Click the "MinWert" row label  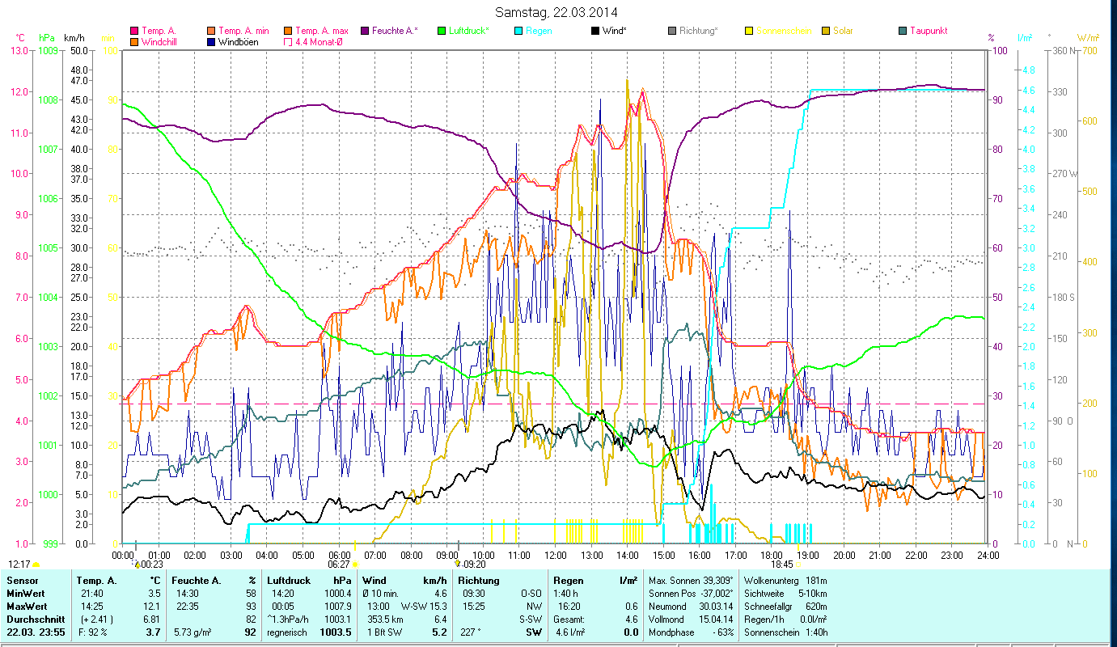click(x=24, y=594)
